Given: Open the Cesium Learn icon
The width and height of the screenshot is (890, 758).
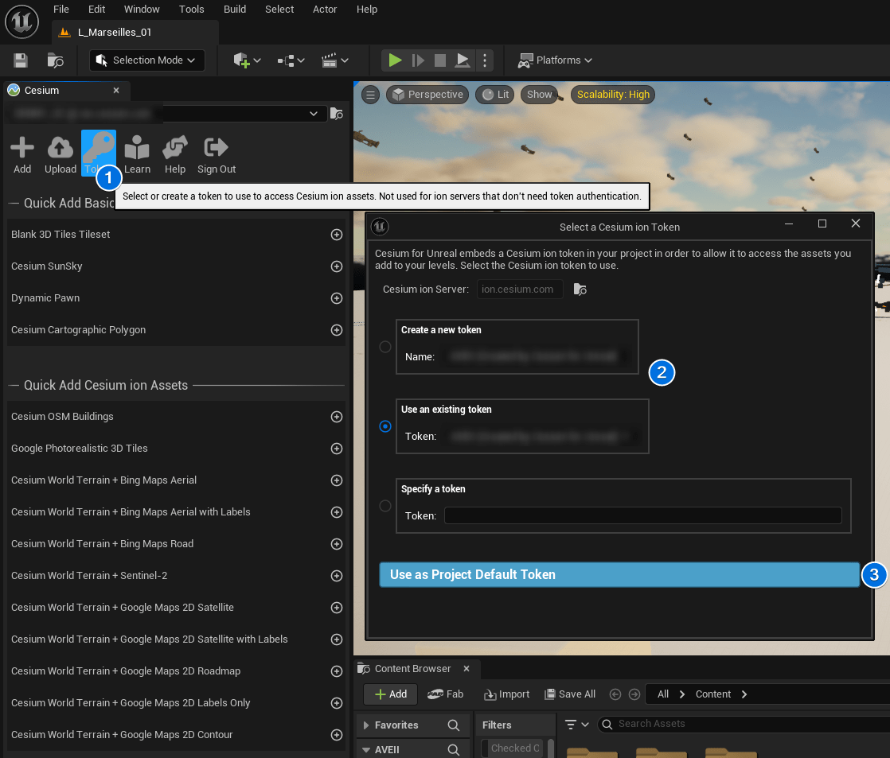Looking at the screenshot, I should click(x=137, y=154).
